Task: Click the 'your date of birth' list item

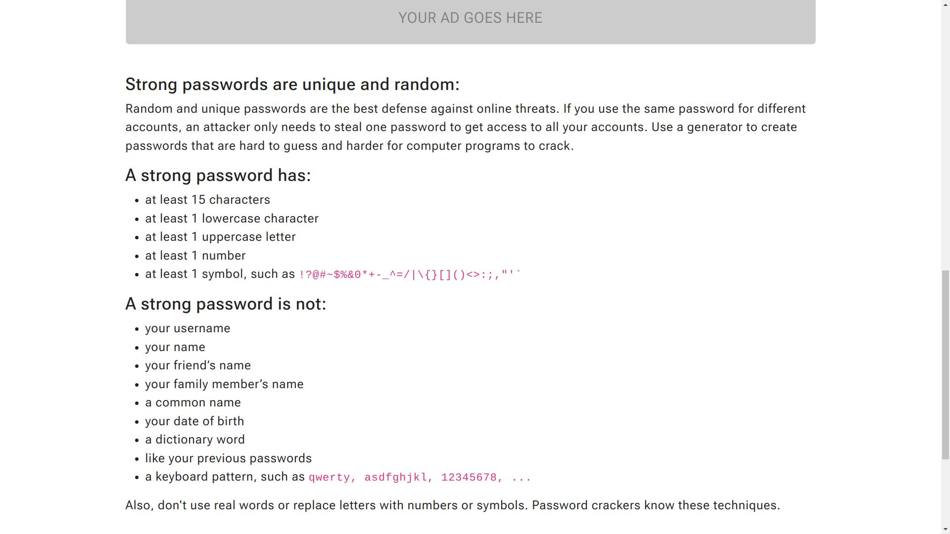Action: pos(194,421)
